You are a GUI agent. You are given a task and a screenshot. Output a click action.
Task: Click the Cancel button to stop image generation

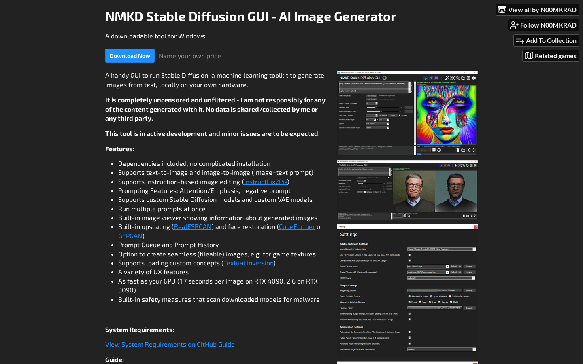pos(423,150)
